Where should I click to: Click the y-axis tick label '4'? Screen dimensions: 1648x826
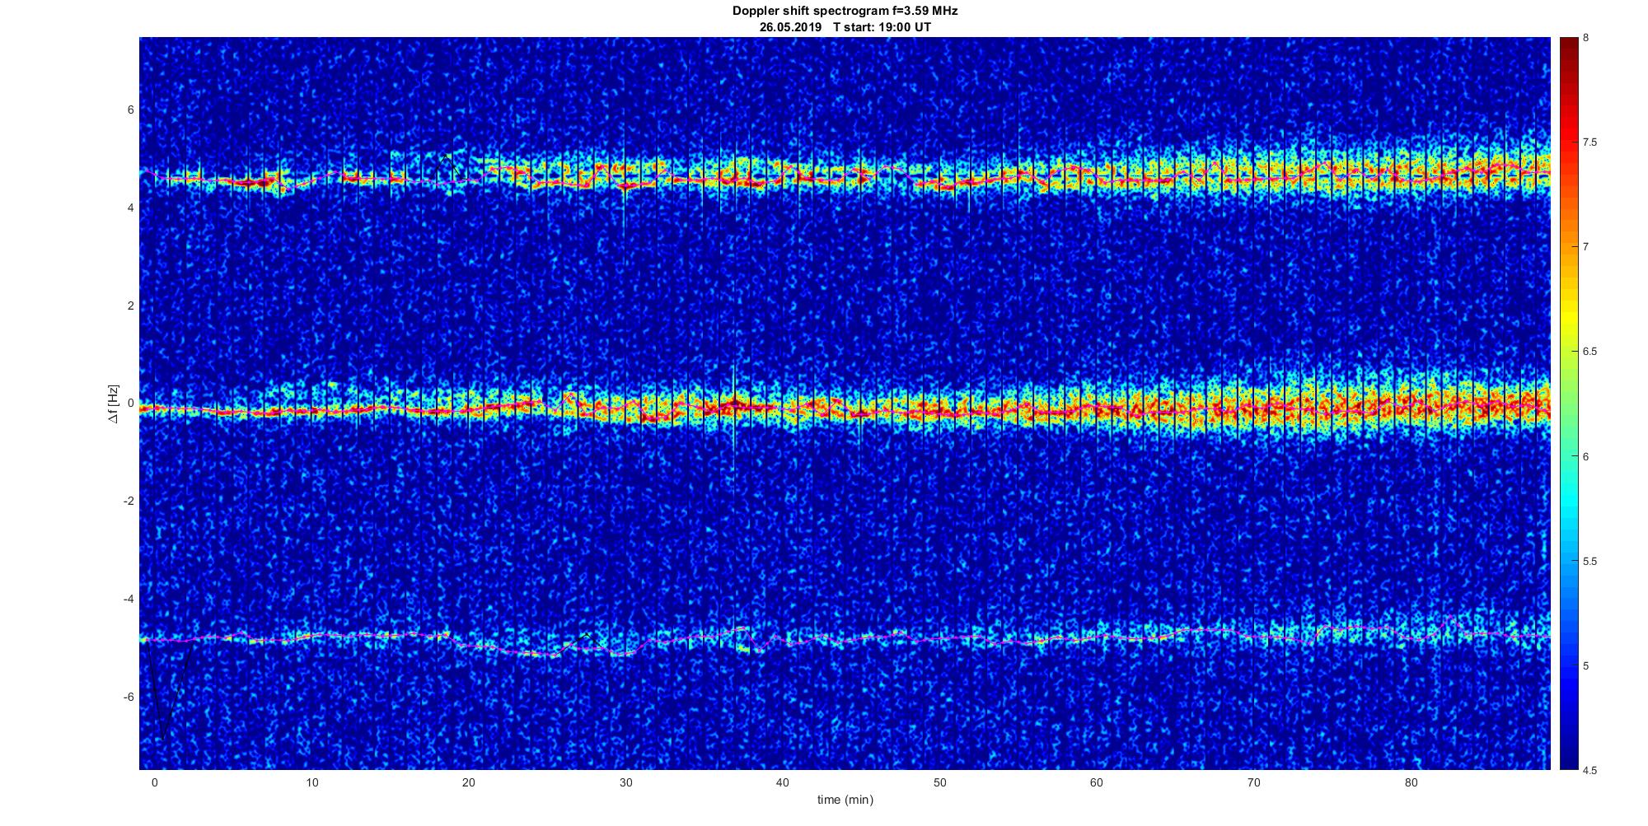point(131,208)
